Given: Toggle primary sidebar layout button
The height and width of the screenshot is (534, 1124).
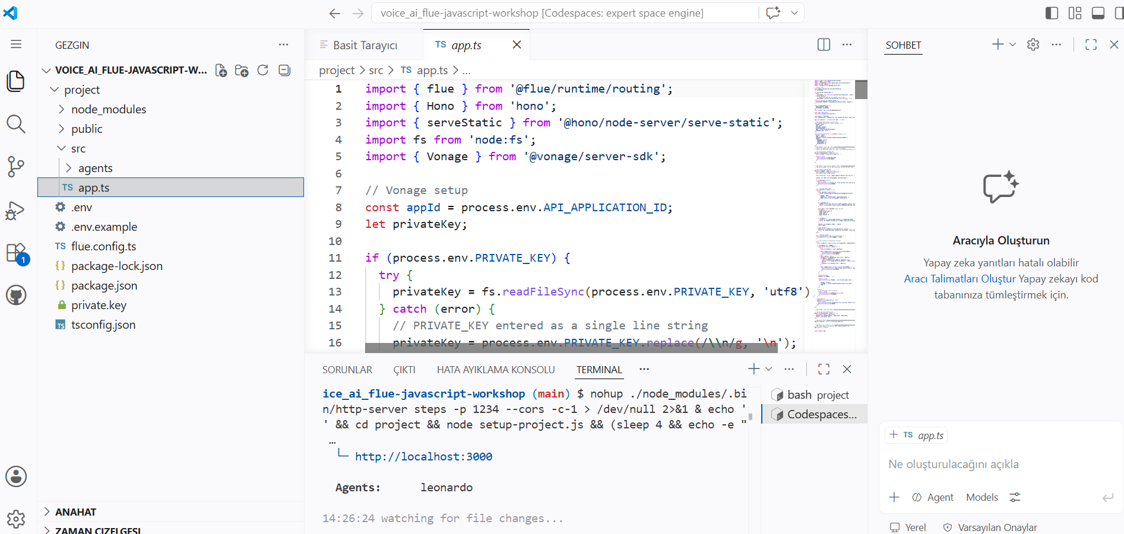Looking at the screenshot, I should point(1052,13).
